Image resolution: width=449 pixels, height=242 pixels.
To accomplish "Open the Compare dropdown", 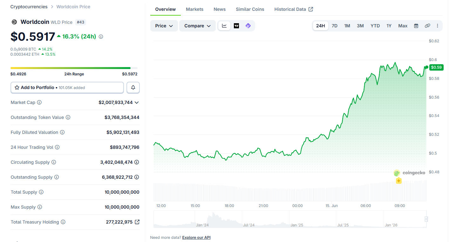I will 197,26.
